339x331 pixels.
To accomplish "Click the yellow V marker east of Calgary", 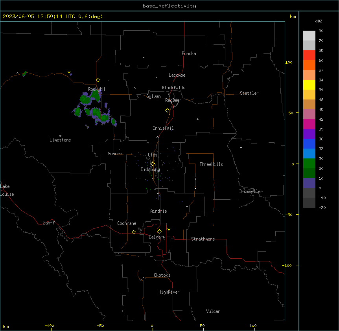I will [x=169, y=230].
